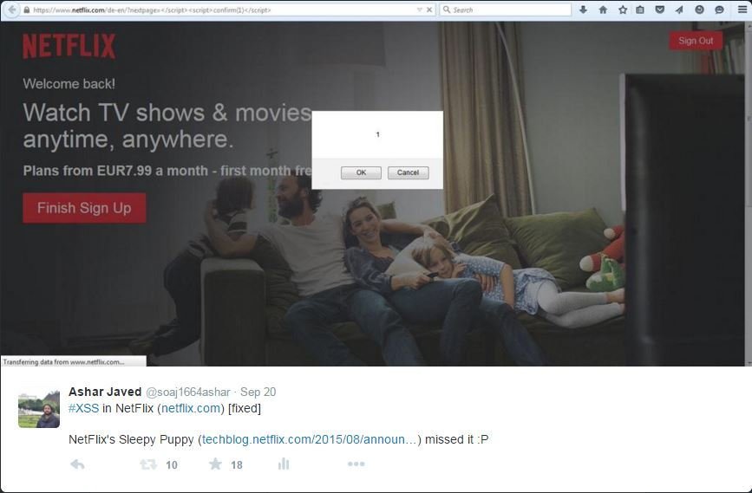Viewport: 752px width, 493px height.
Task: Click the page vertical scrollbar
Action: 749,193
